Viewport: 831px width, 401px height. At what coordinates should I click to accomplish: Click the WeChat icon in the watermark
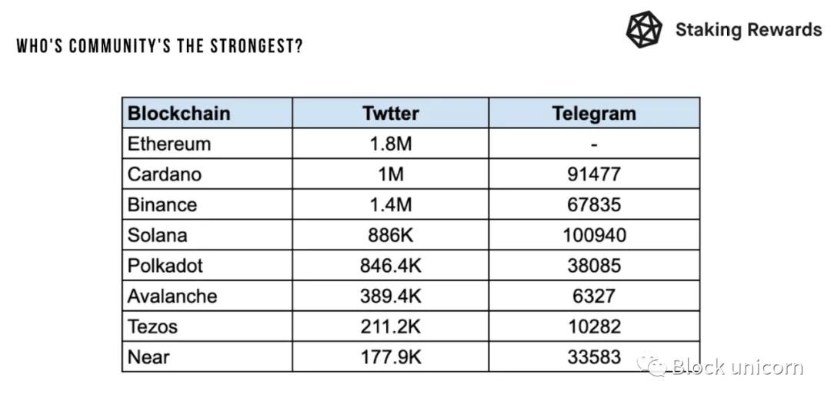(x=652, y=365)
